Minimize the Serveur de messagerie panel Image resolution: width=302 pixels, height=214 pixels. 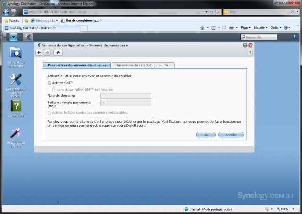pyautogui.click(x=245, y=45)
